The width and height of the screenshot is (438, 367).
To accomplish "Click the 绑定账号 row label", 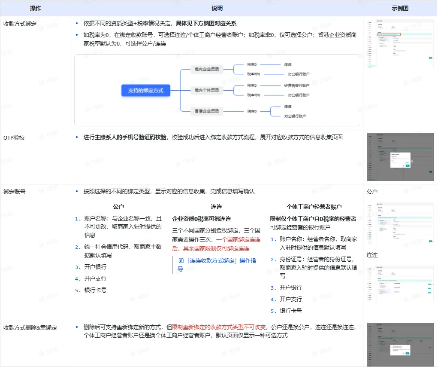I will tap(14, 192).
